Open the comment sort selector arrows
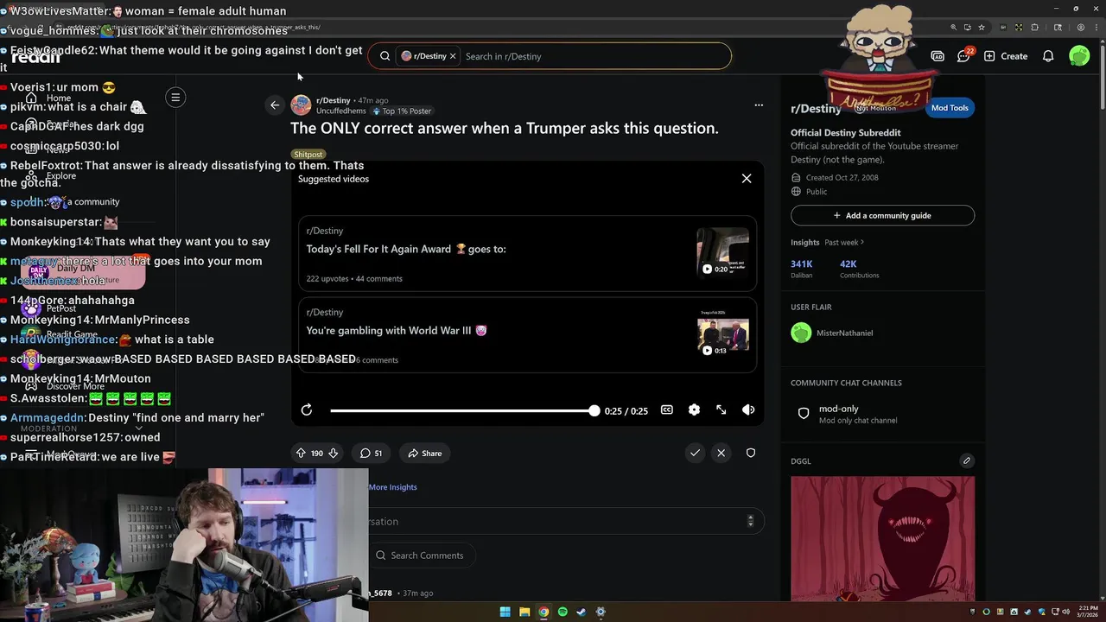The height and width of the screenshot is (622, 1106). [x=750, y=521]
